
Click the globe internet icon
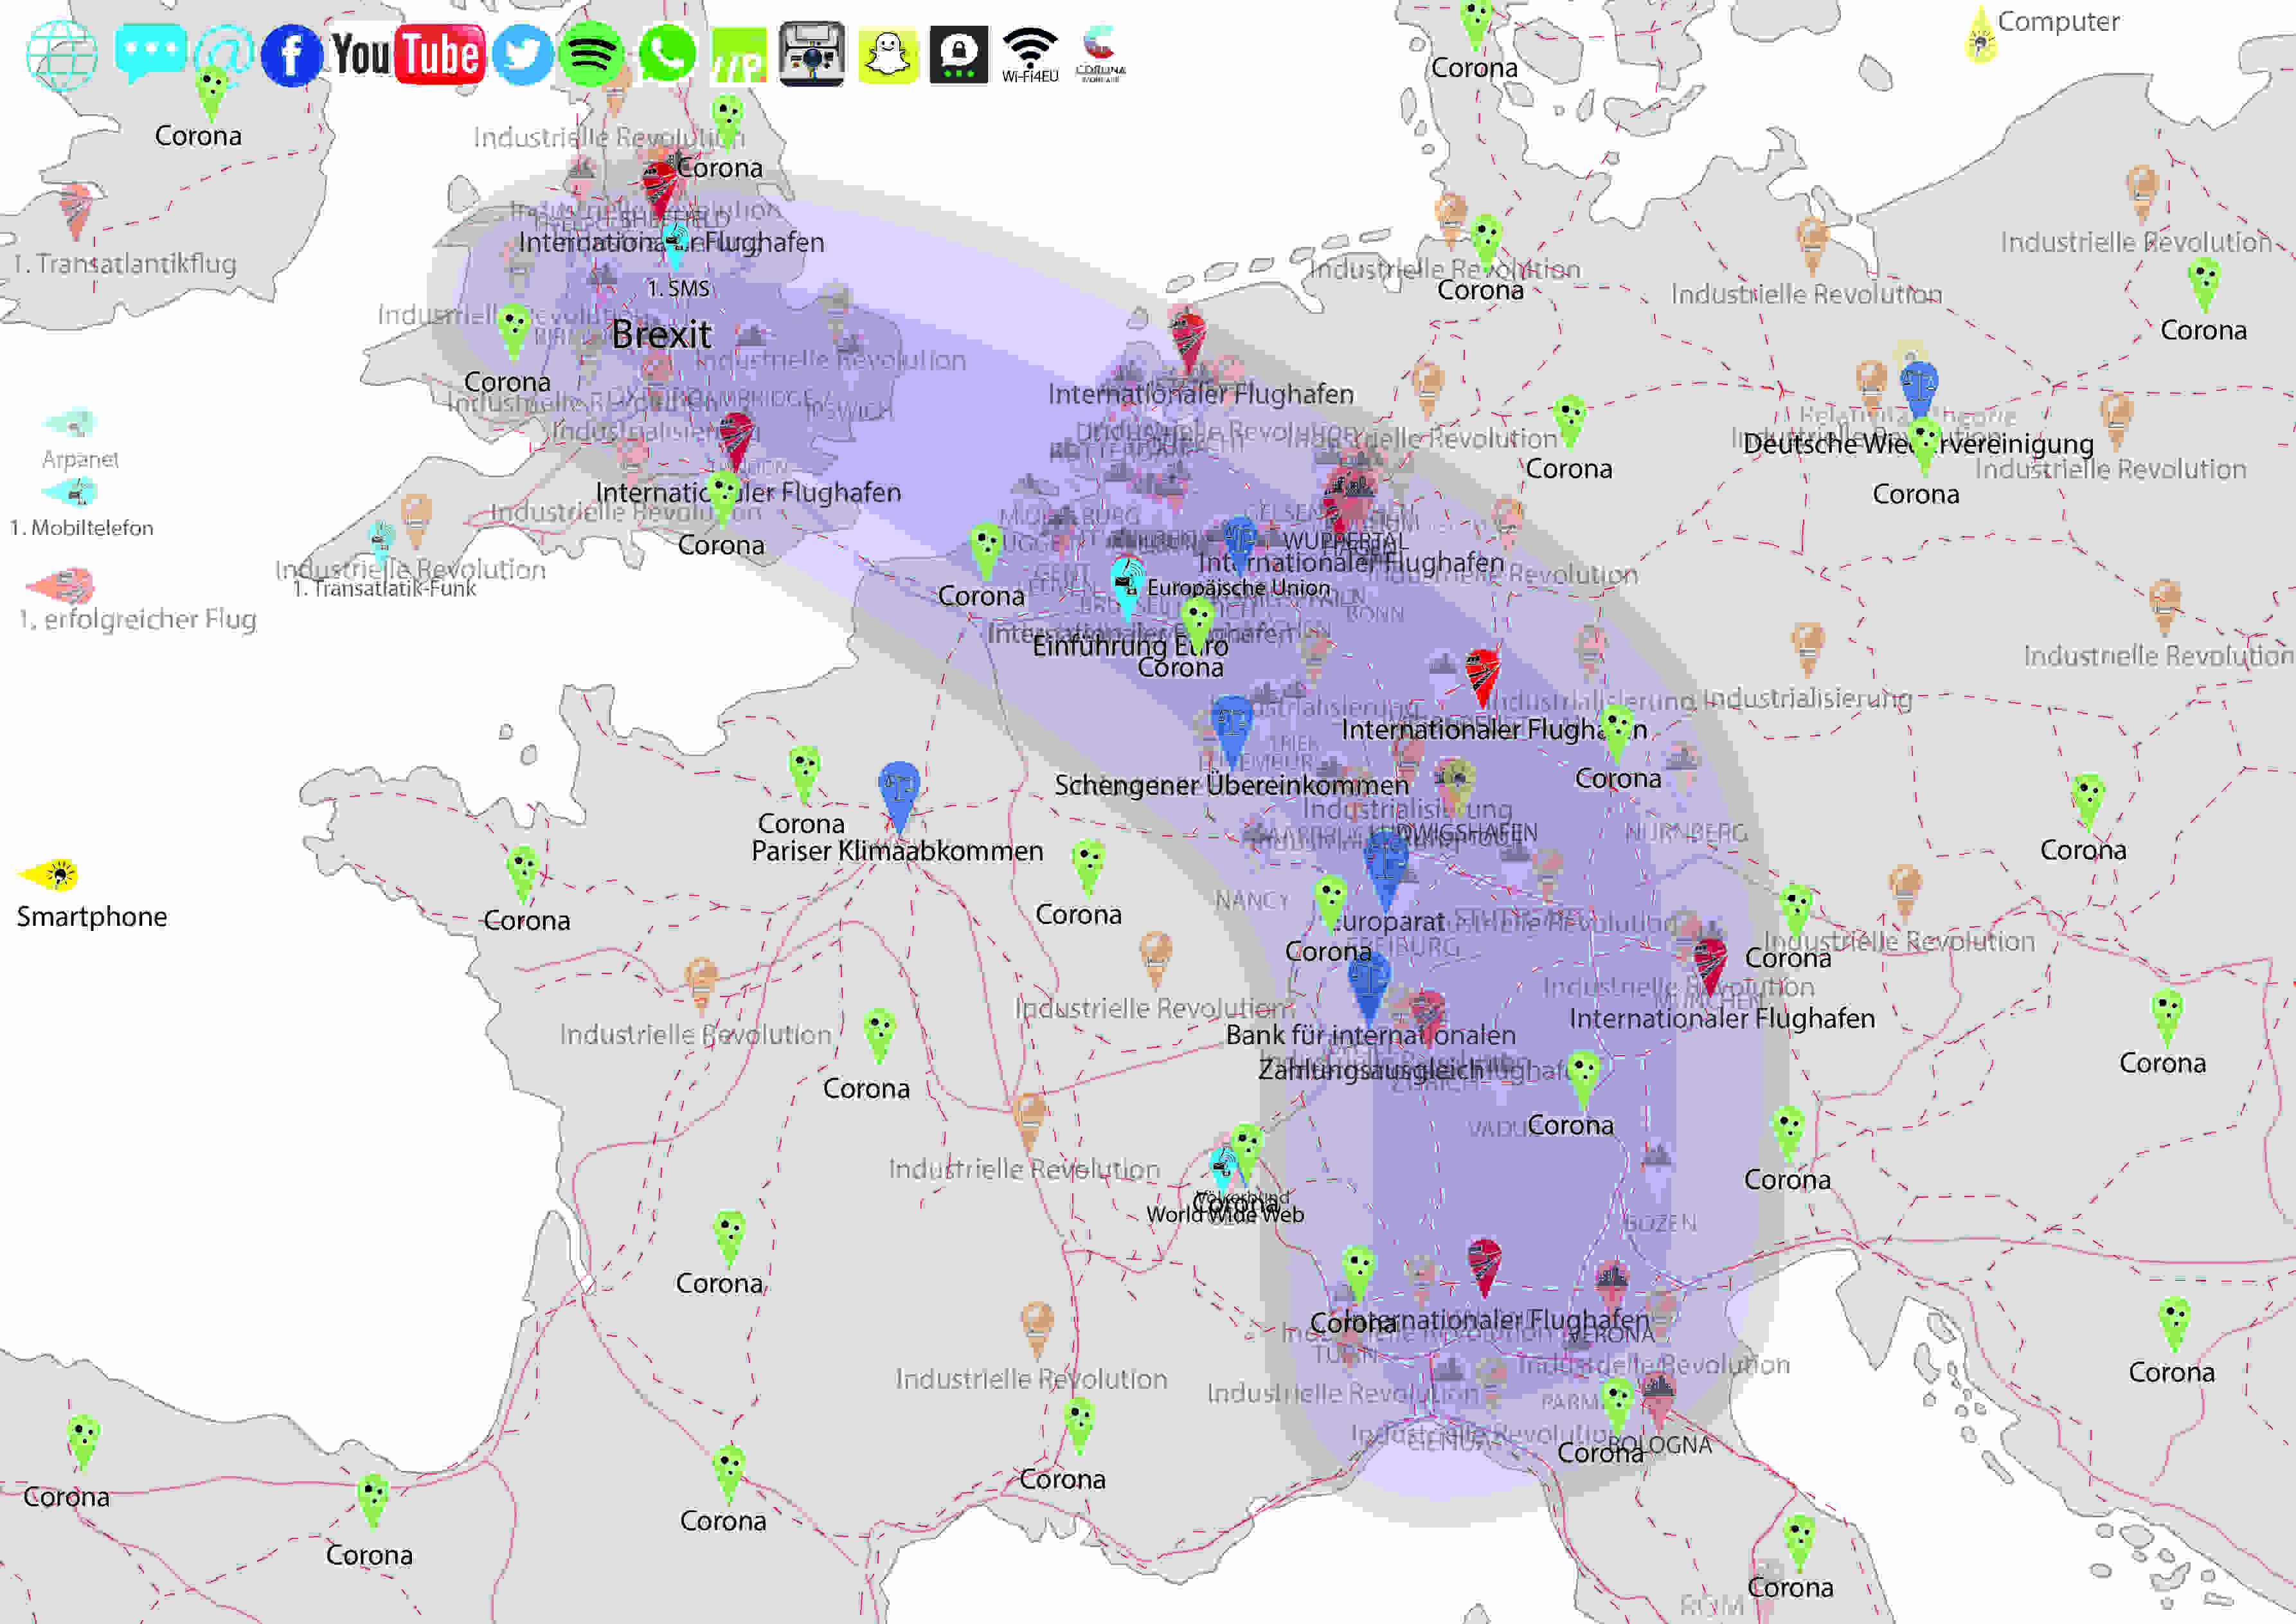[x=61, y=55]
